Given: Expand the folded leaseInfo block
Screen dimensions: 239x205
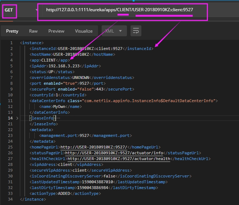Looking at the screenshot, I should click(17, 118).
